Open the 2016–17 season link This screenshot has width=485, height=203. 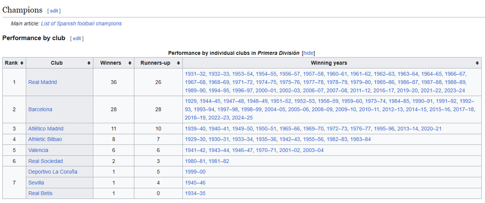(384, 91)
